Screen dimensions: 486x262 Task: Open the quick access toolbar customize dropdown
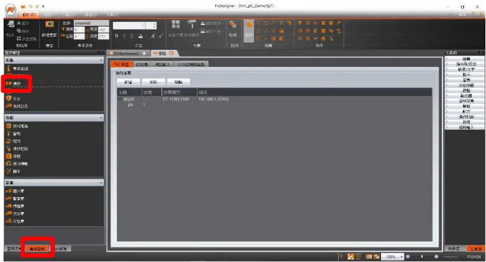(43, 7)
